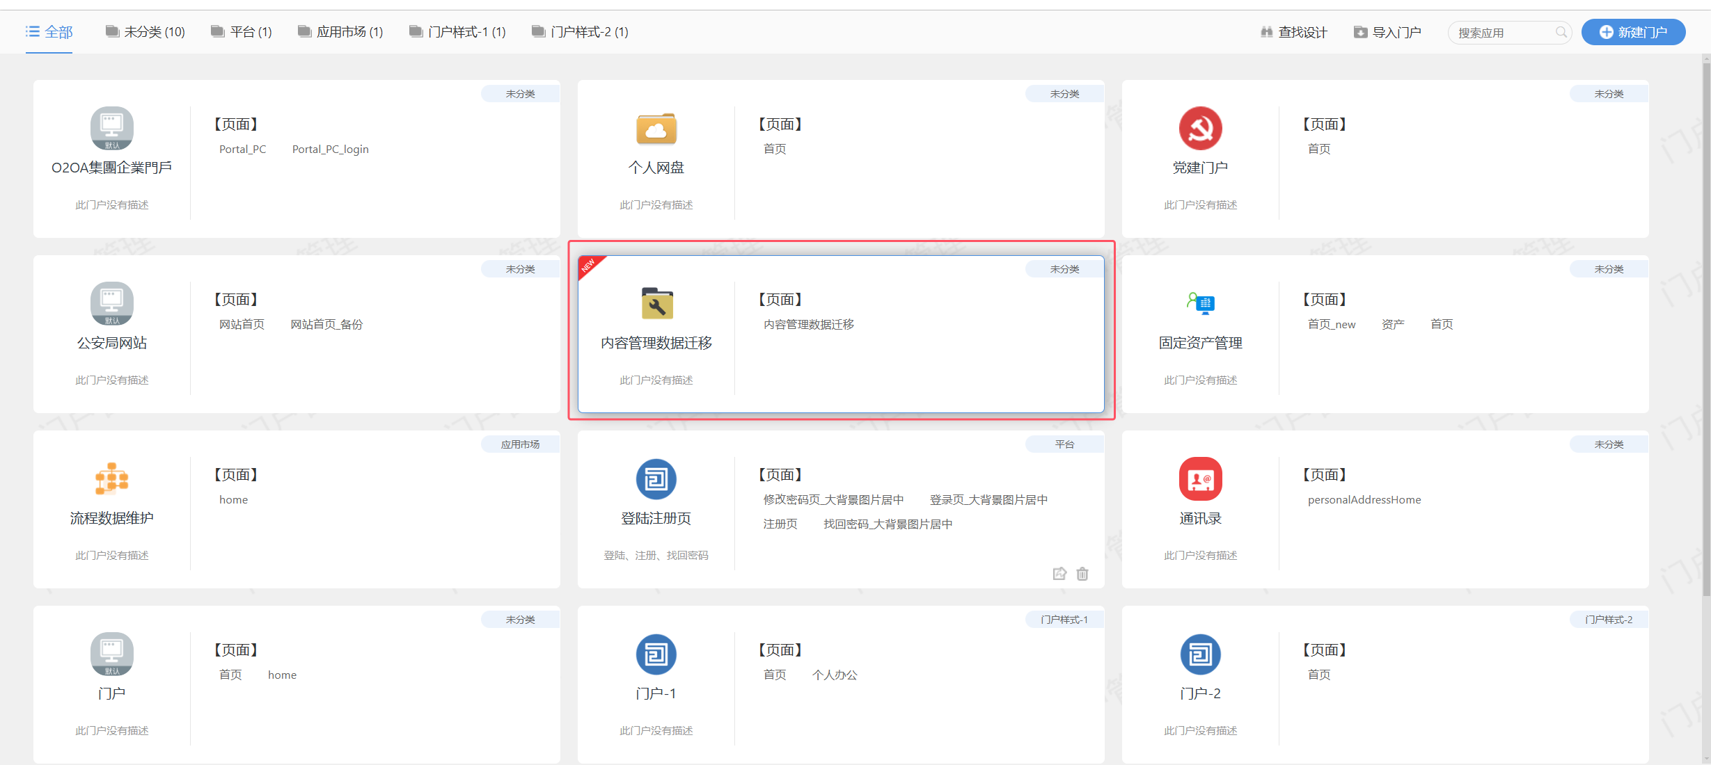Click the O2OA集團企業門戶 monitor icon
The height and width of the screenshot is (765, 1711).
click(x=111, y=129)
